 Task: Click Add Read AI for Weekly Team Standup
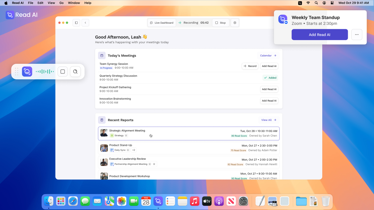point(319,35)
